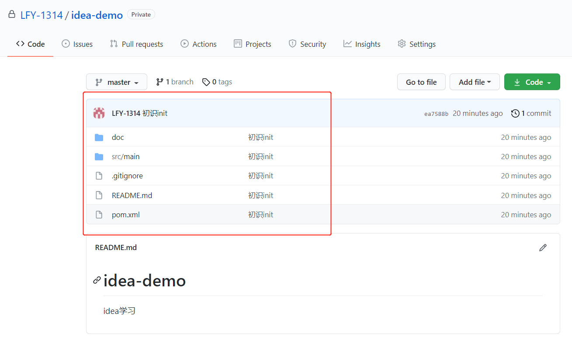View the 0 tags link

pos(217,82)
